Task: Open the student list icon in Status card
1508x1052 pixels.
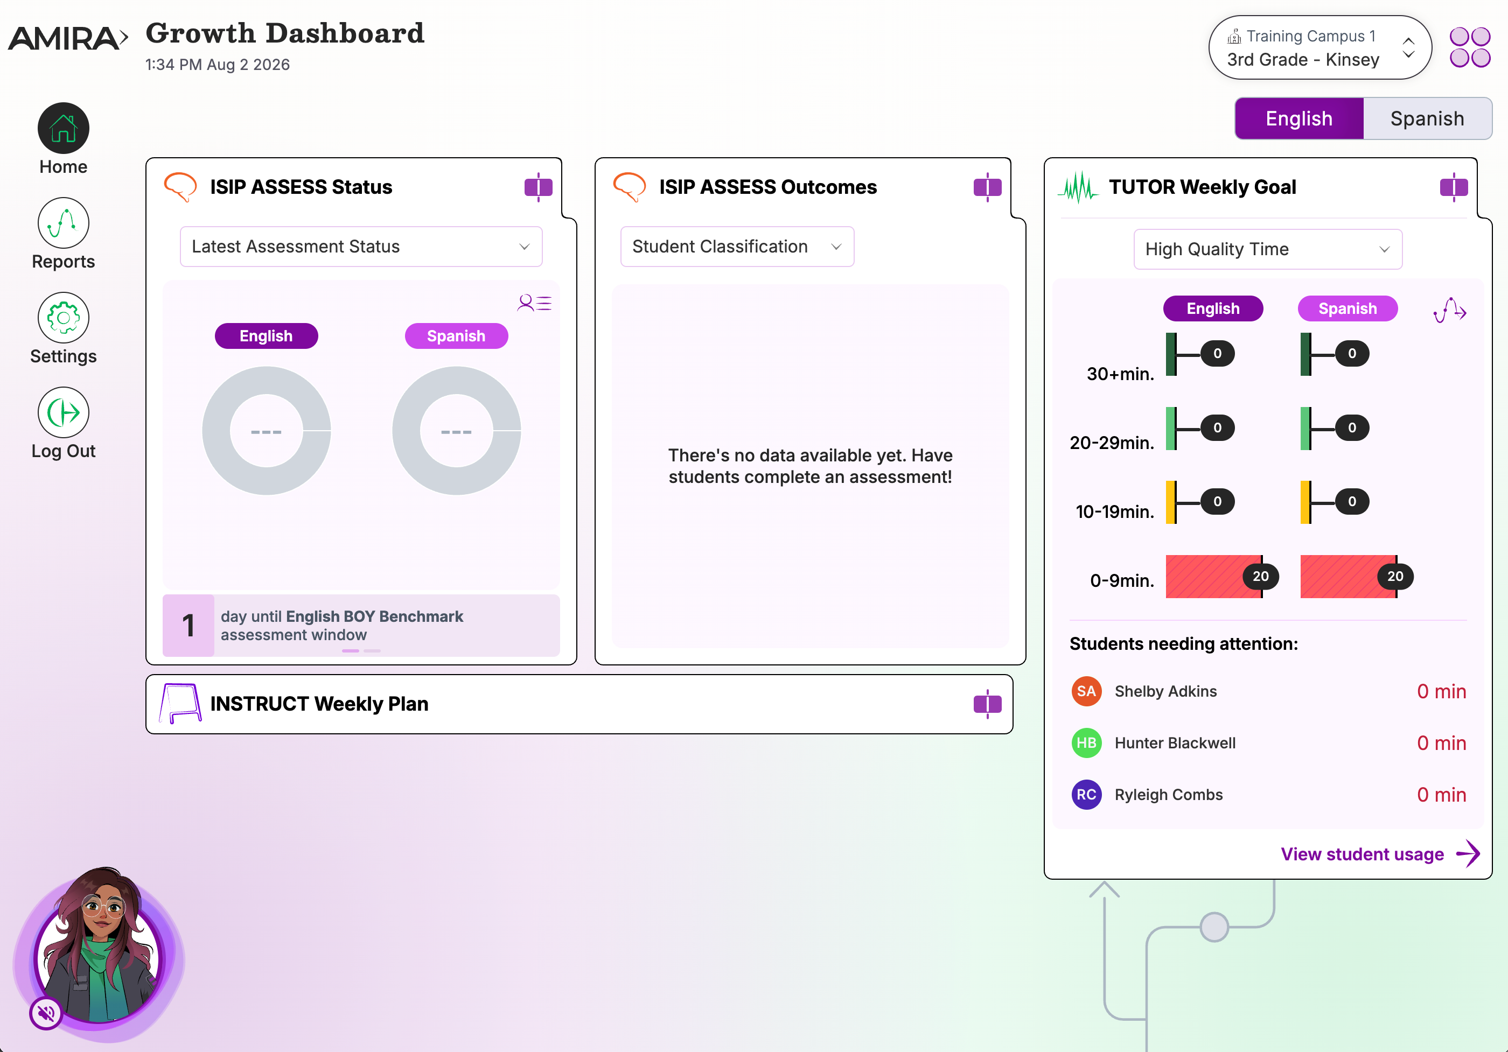Action: [x=534, y=303]
